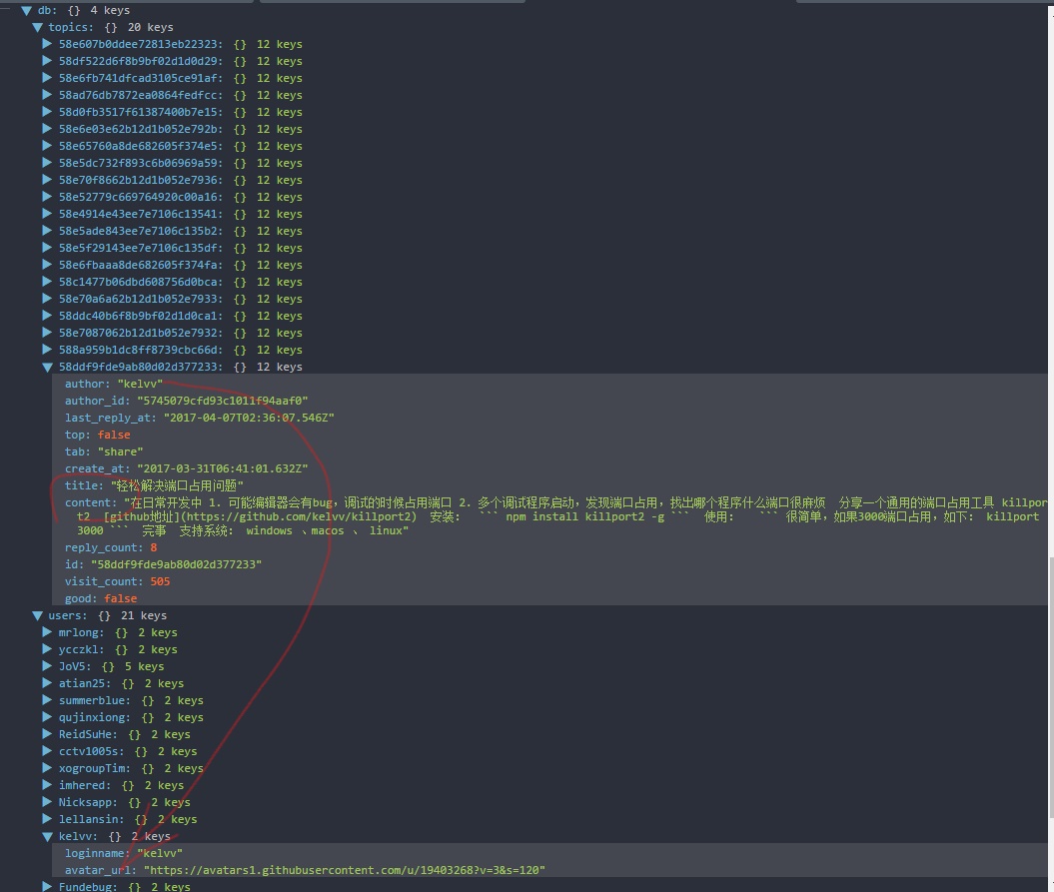The width and height of the screenshot is (1054, 892).
Task: Expand the xogroupTim user entry
Action: [x=47, y=768]
